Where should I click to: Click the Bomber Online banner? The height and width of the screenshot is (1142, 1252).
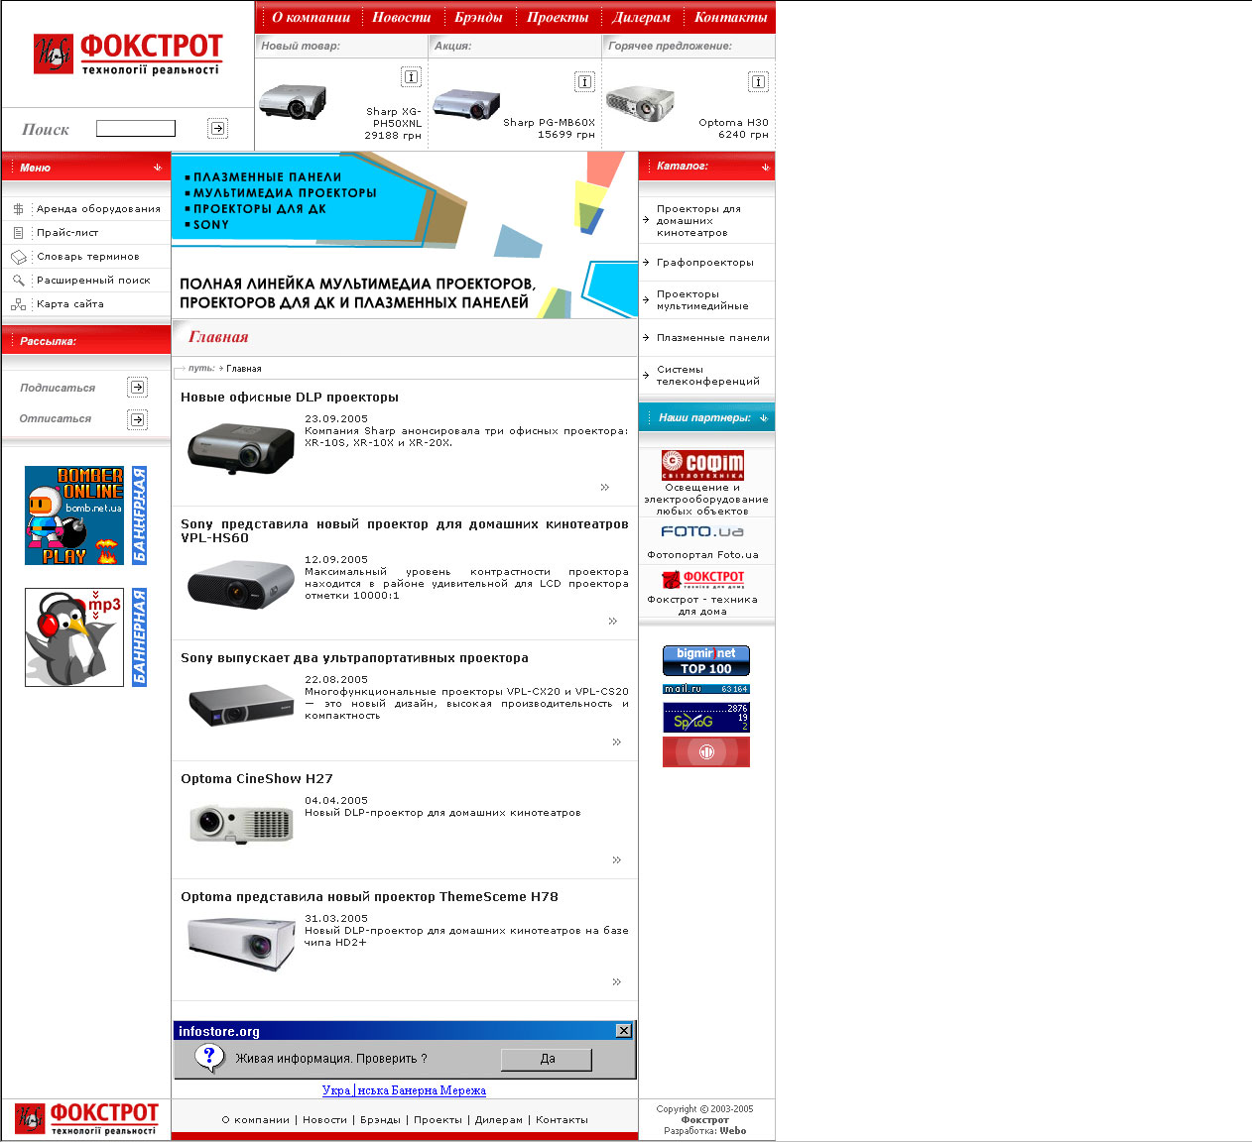pos(74,515)
